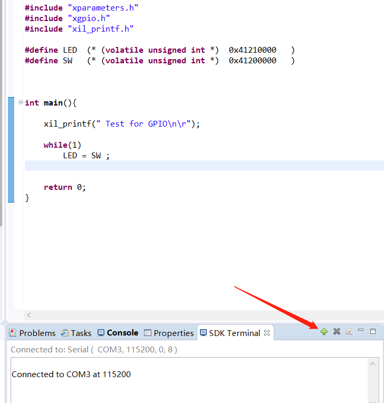Viewport: 384px width, 403px height.
Task: Click the highlighted empty editor line
Action: (204, 166)
